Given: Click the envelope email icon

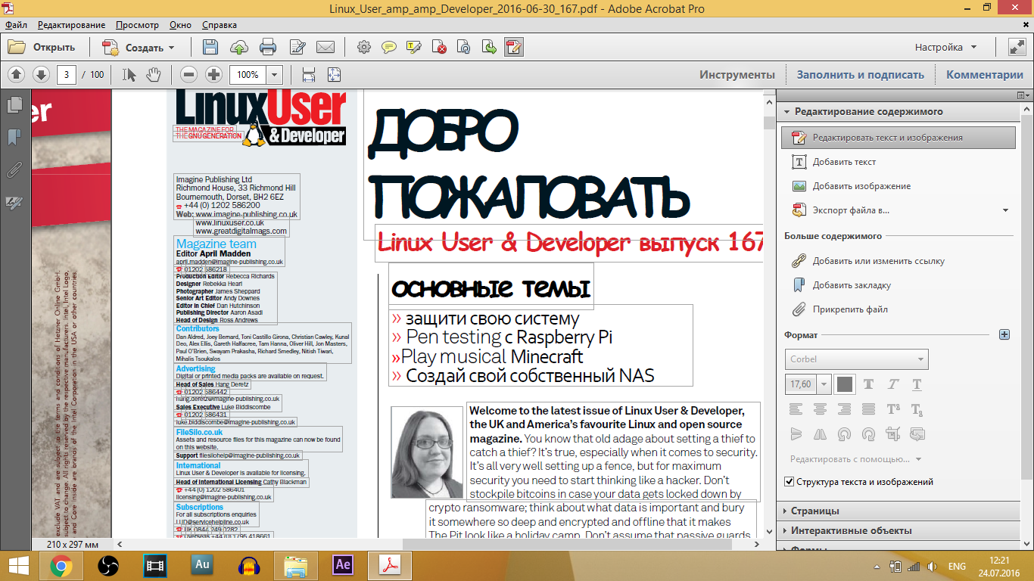Looking at the screenshot, I should (325, 47).
